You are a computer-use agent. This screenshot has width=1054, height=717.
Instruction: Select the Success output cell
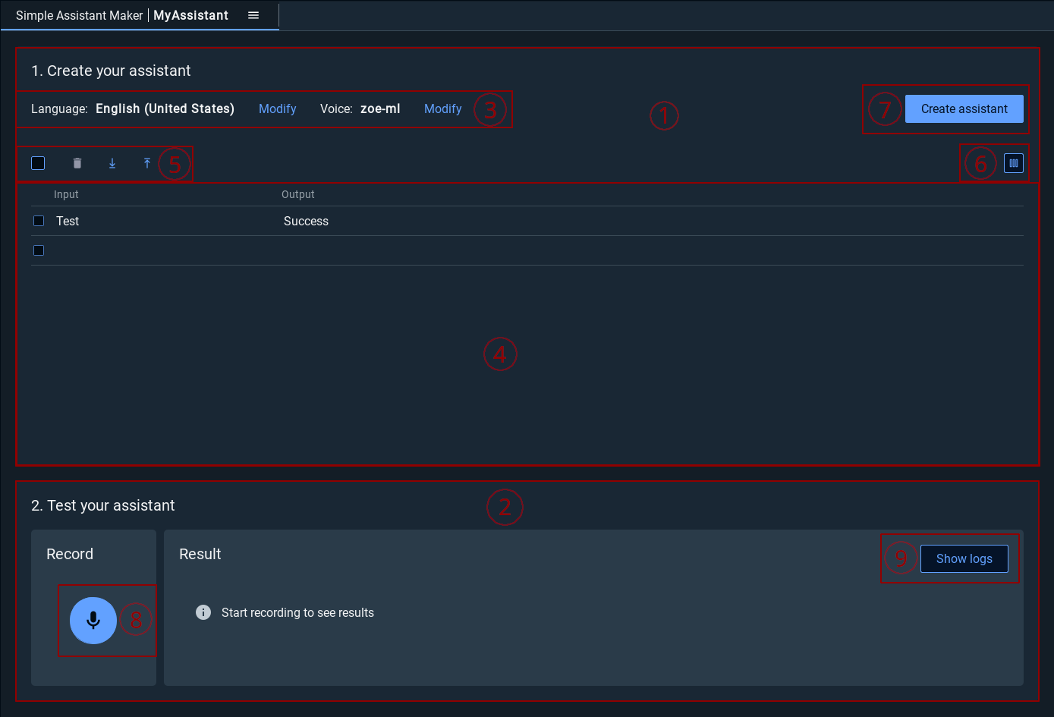(x=306, y=221)
